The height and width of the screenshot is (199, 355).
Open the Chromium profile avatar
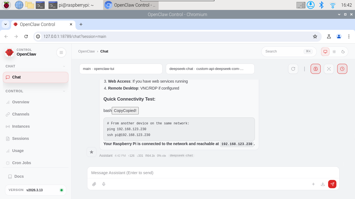pos(339,36)
